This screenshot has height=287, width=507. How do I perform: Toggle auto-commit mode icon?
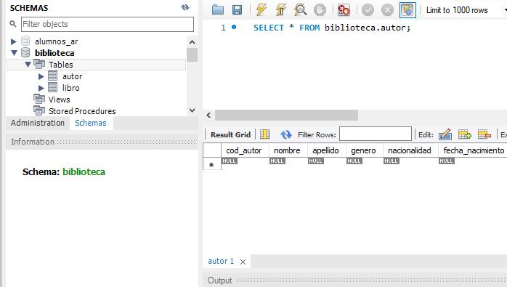(x=407, y=10)
